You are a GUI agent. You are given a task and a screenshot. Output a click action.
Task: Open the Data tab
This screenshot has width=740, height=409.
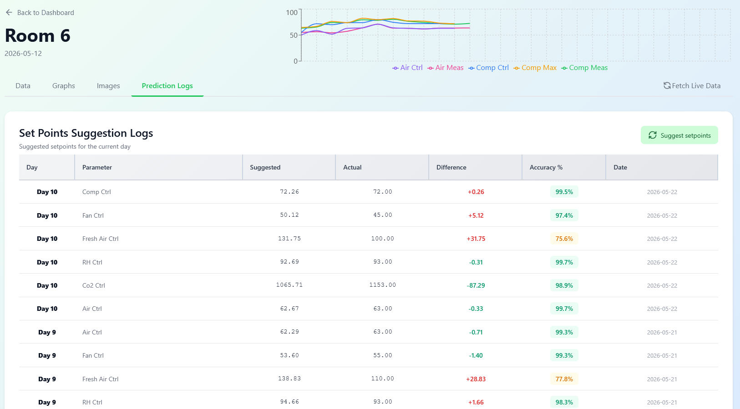(23, 86)
